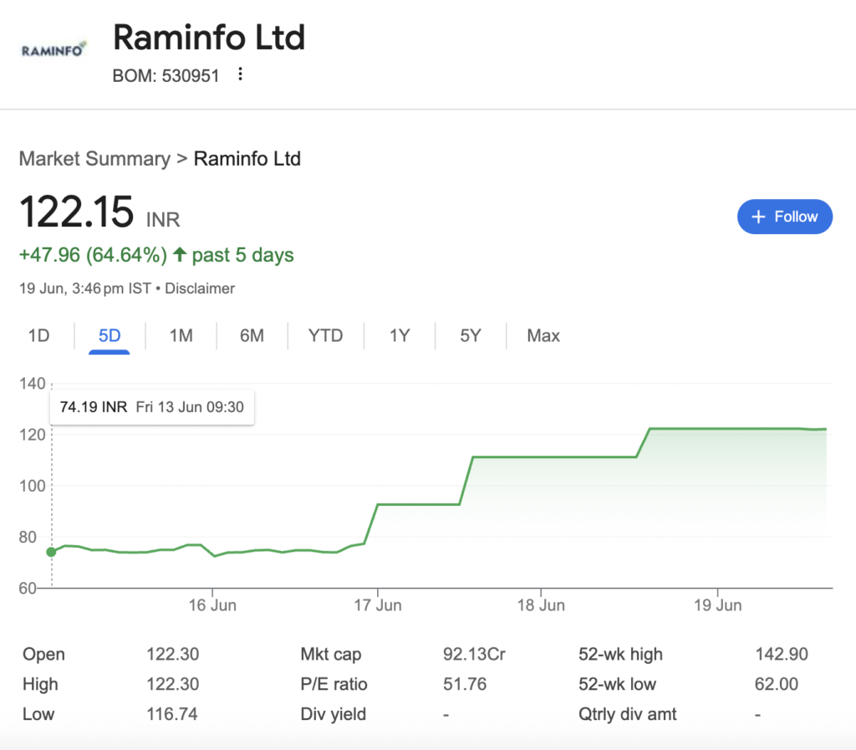
Task: Click the Open value 122.30
Action: pyautogui.click(x=172, y=654)
